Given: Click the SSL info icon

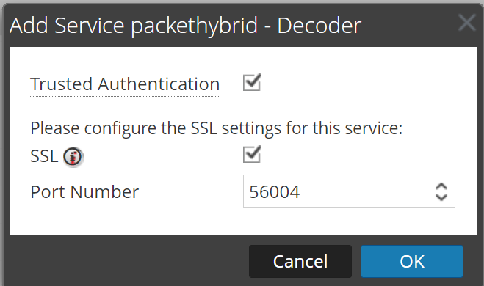Looking at the screenshot, I should 73,157.
